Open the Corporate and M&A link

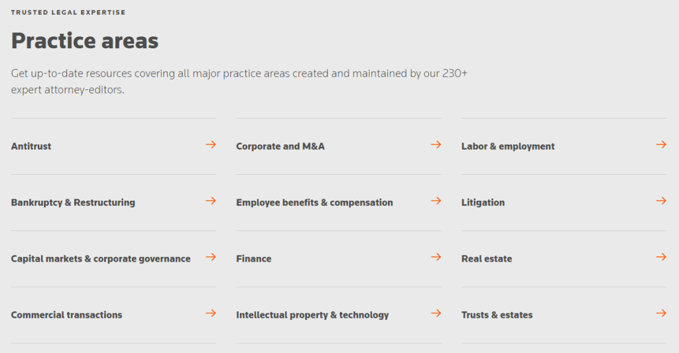280,146
